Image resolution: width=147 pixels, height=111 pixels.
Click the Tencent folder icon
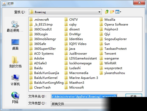pos(101,54)
